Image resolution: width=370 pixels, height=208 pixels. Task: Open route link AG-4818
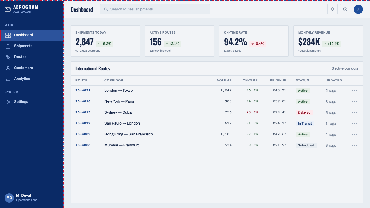click(x=83, y=101)
